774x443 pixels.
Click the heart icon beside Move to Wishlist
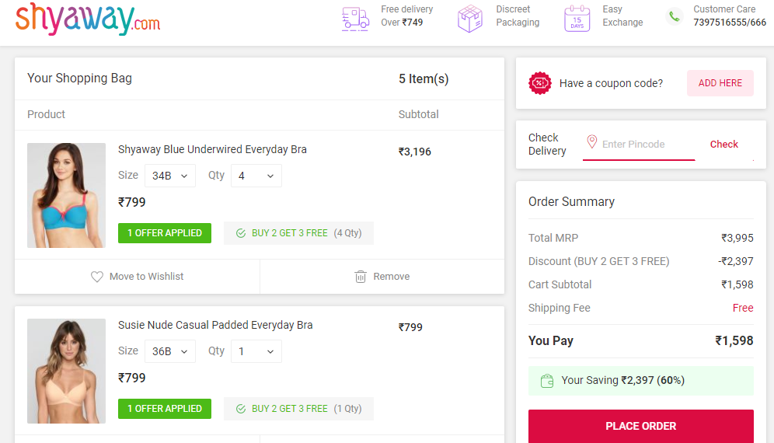[x=96, y=277]
